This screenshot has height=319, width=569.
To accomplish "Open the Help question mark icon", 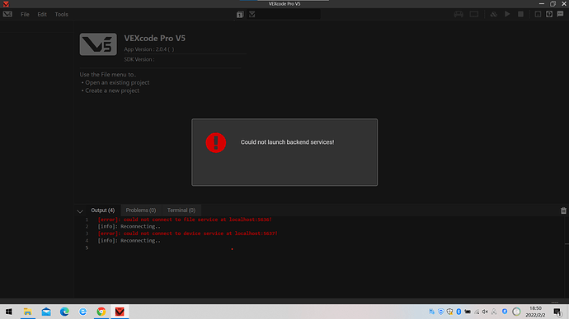I will (x=549, y=14).
